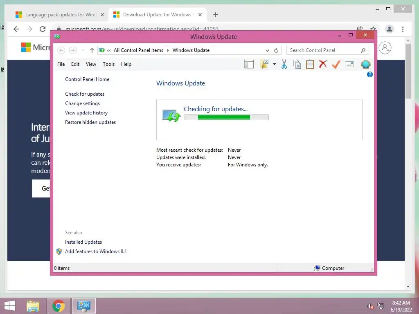Click the Change settings link

pyautogui.click(x=82, y=103)
